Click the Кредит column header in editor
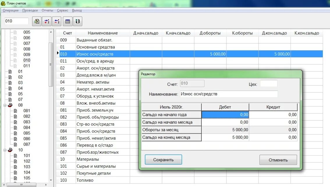This screenshot has width=330, height=187. point(273,107)
